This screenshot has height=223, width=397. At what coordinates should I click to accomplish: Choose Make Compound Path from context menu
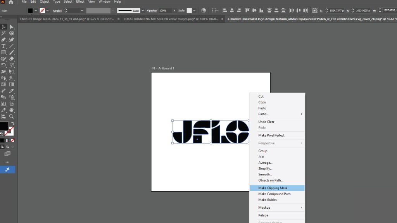point(277,194)
